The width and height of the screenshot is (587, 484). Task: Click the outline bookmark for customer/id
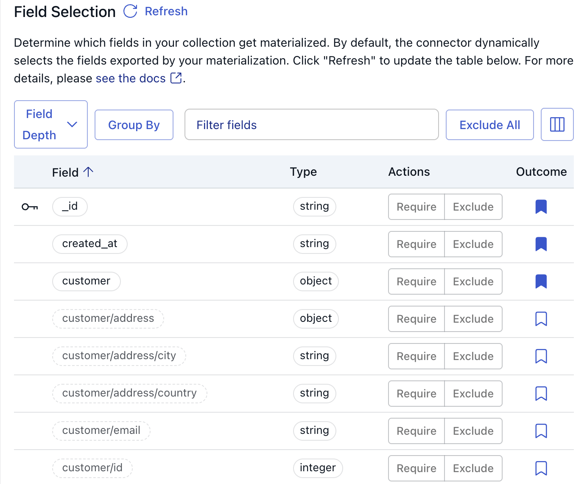541,468
